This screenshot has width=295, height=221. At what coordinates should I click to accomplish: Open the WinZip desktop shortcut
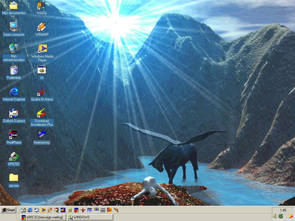[x=42, y=5]
